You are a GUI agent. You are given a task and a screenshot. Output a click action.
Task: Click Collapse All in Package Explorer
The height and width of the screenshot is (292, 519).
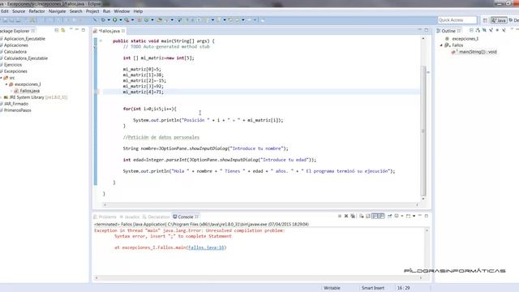[56, 30]
